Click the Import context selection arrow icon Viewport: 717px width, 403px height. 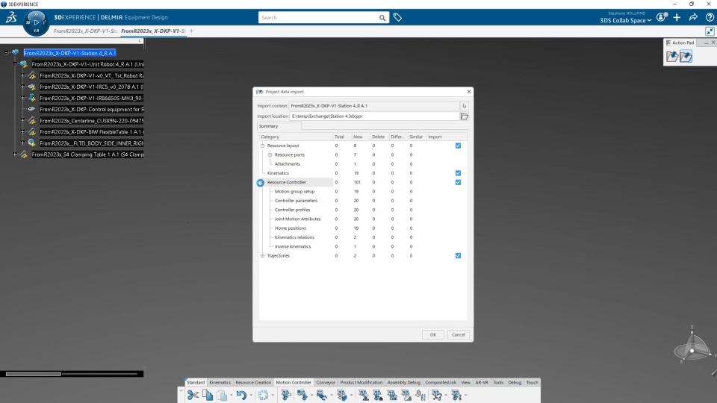click(x=464, y=105)
